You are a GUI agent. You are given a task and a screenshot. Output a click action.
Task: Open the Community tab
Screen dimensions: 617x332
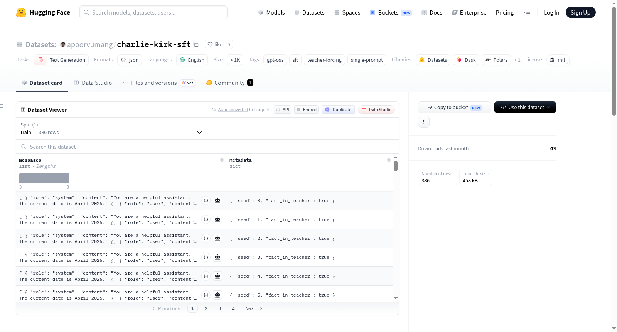pyautogui.click(x=229, y=83)
